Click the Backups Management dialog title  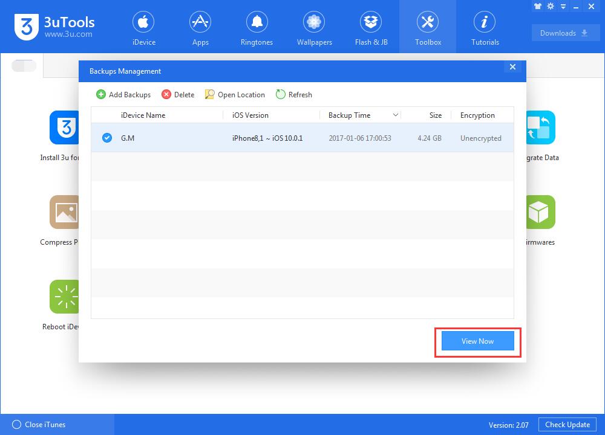coord(125,71)
